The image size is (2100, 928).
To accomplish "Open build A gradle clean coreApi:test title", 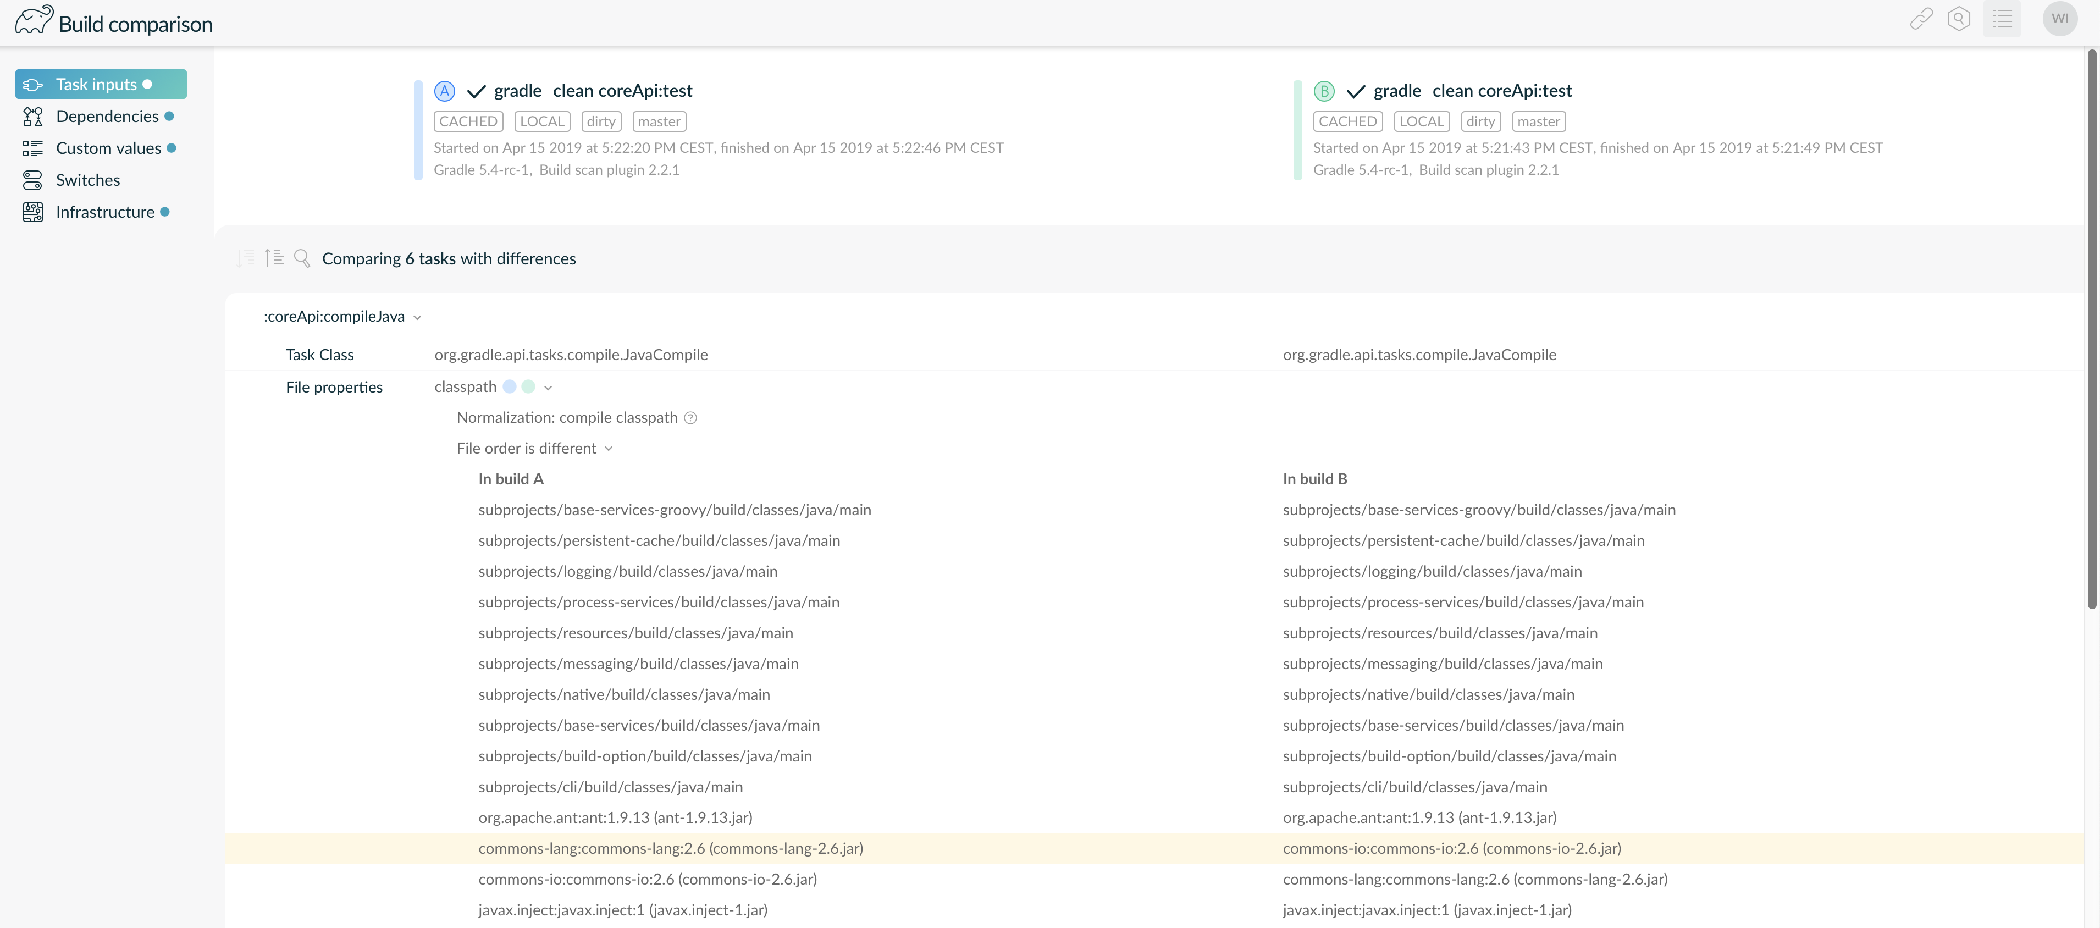I will point(594,91).
